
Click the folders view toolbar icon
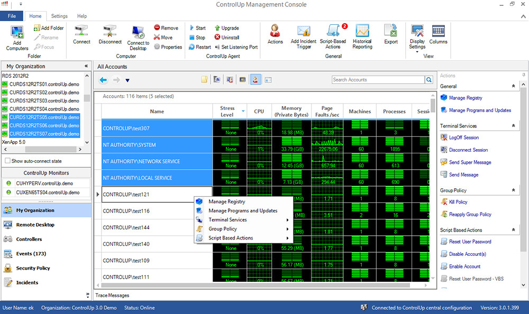coord(204,80)
